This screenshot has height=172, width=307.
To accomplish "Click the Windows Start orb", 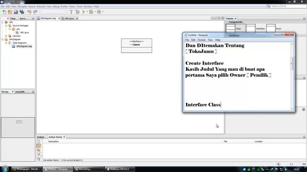I will pos(5,169).
